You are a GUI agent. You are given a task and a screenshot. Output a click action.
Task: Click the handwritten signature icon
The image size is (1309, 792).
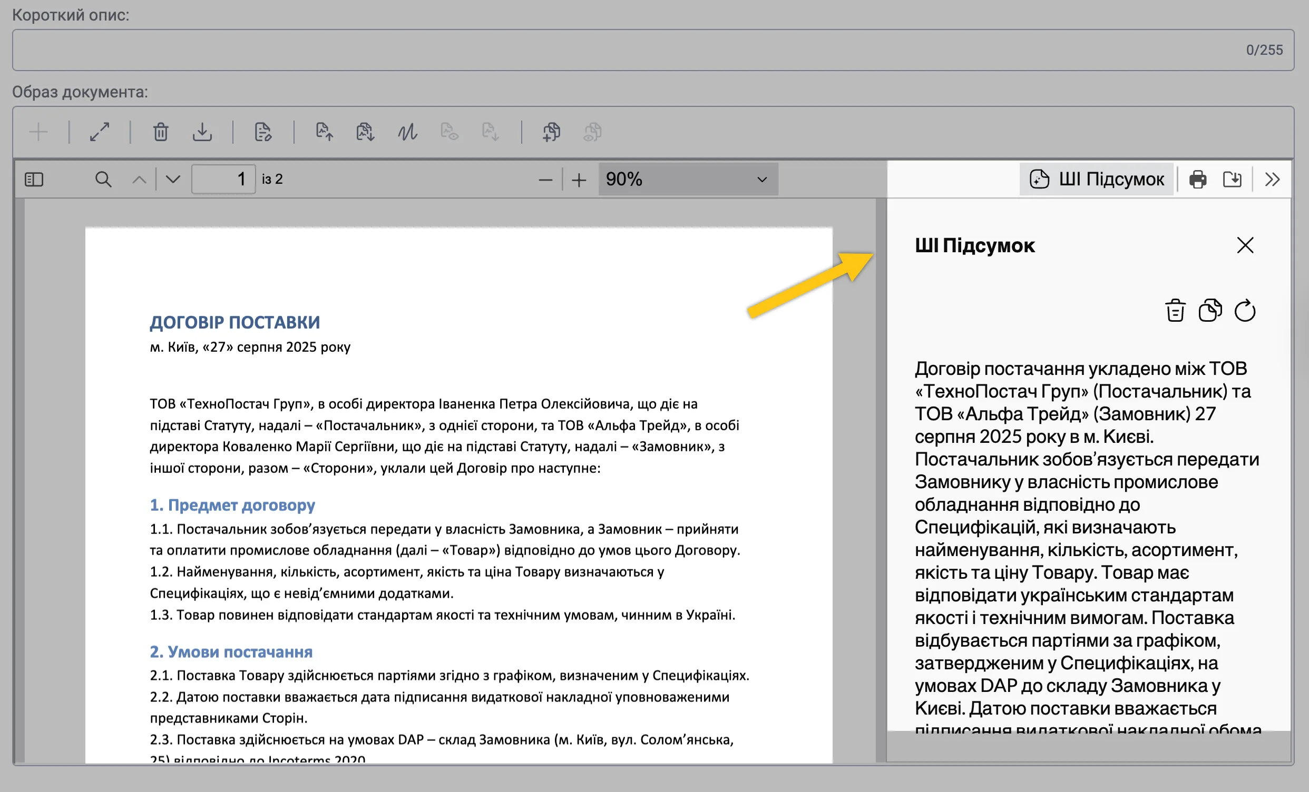[x=407, y=132]
